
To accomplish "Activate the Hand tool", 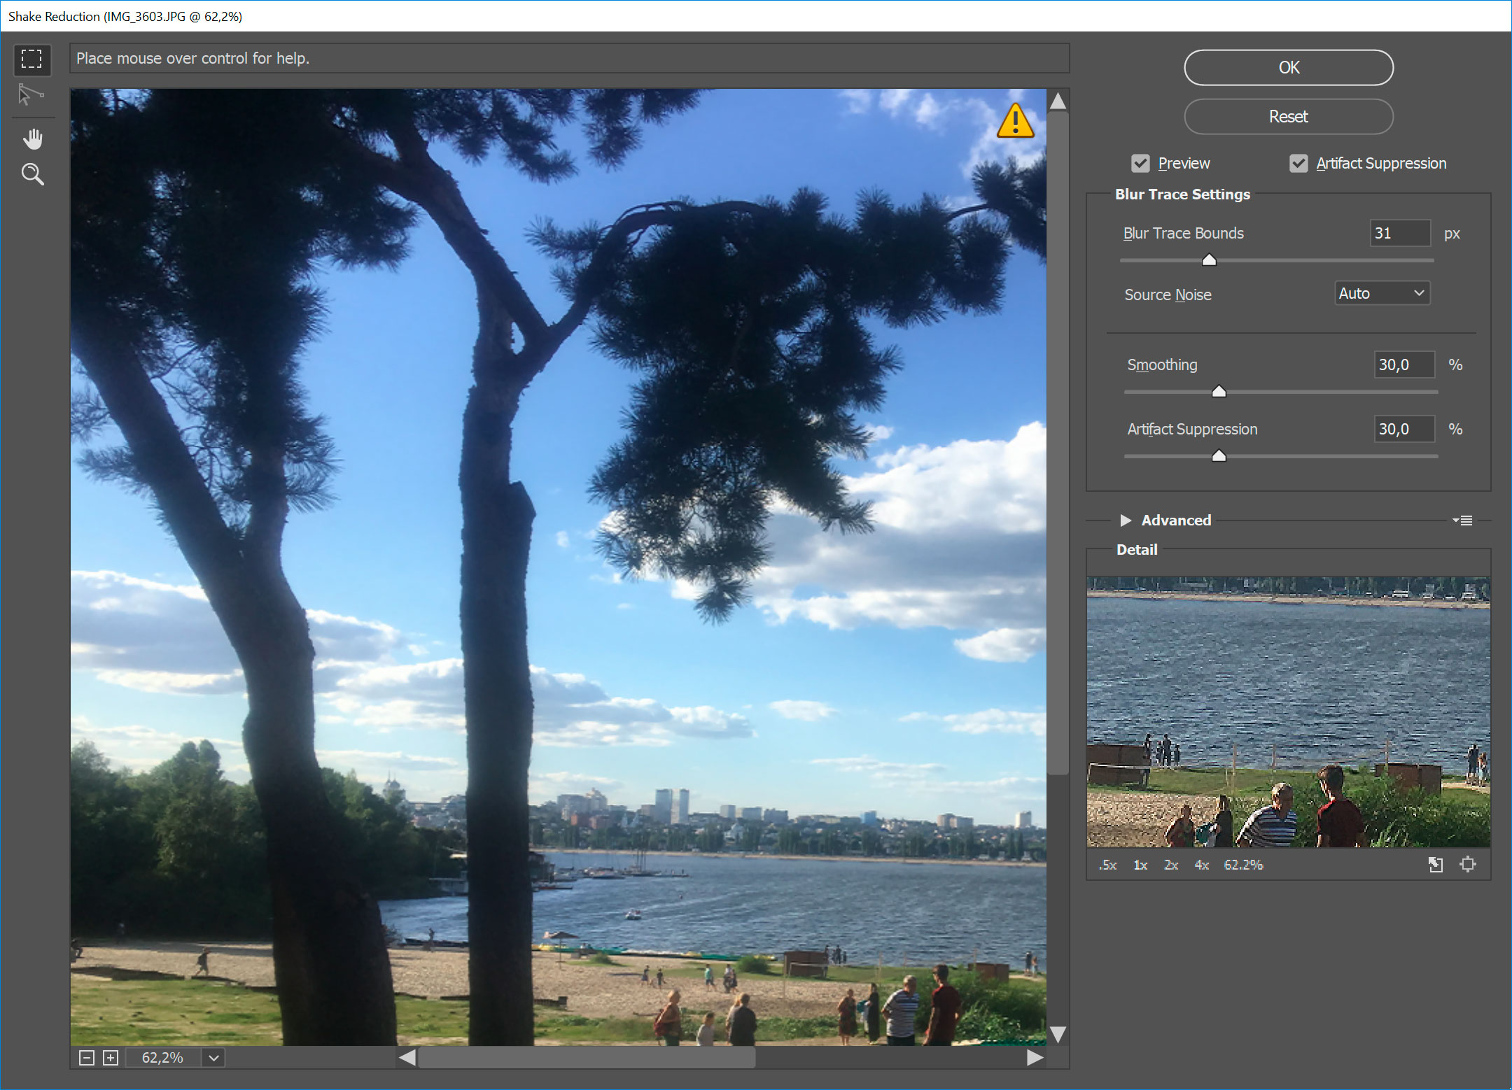I will pyautogui.click(x=32, y=139).
